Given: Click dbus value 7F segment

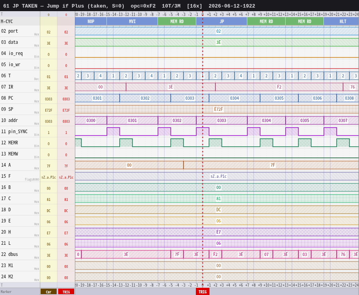Looking at the screenshot, I should 177,254.
